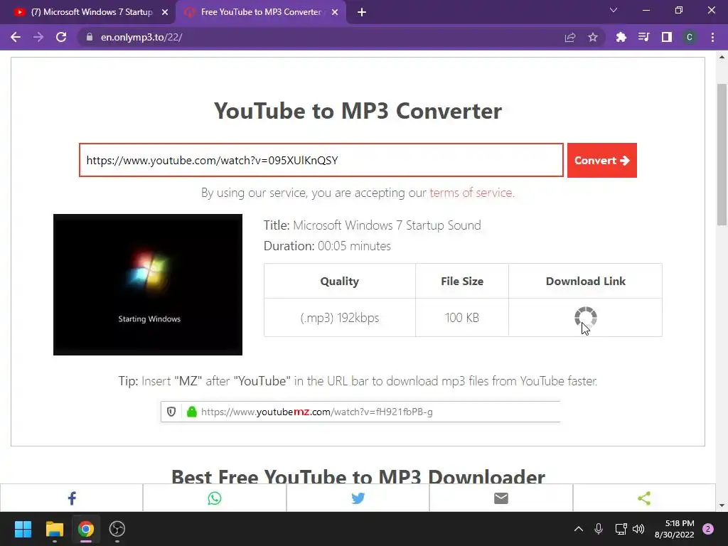This screenshot has width=728, height=546.
Task: Click the Duration 00:05 minutes text
Action: 327,245
